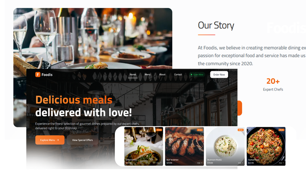Click the Explore Menu button

point(50,140)
